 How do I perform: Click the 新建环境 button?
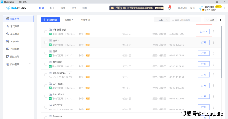click(50, 20)
